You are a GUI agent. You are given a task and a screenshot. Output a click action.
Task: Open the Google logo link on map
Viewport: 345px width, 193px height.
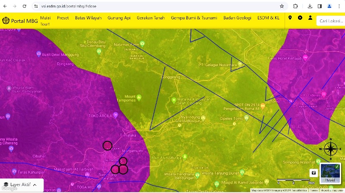point(9,188)
